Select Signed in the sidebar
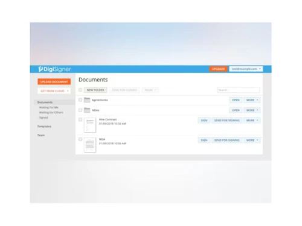This screenshot has width=302, height=226. (x=43, y=118)
